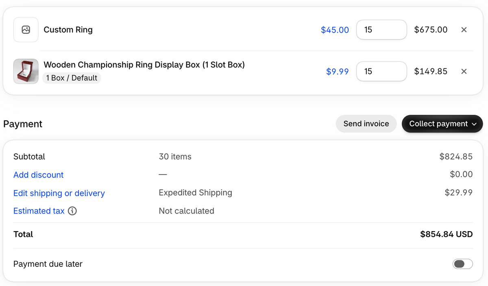Viewport: 488px width, 286px height.
Task: Click the $854.84 USD total amount
Action: pyautogui.click(x=447, y=234)
